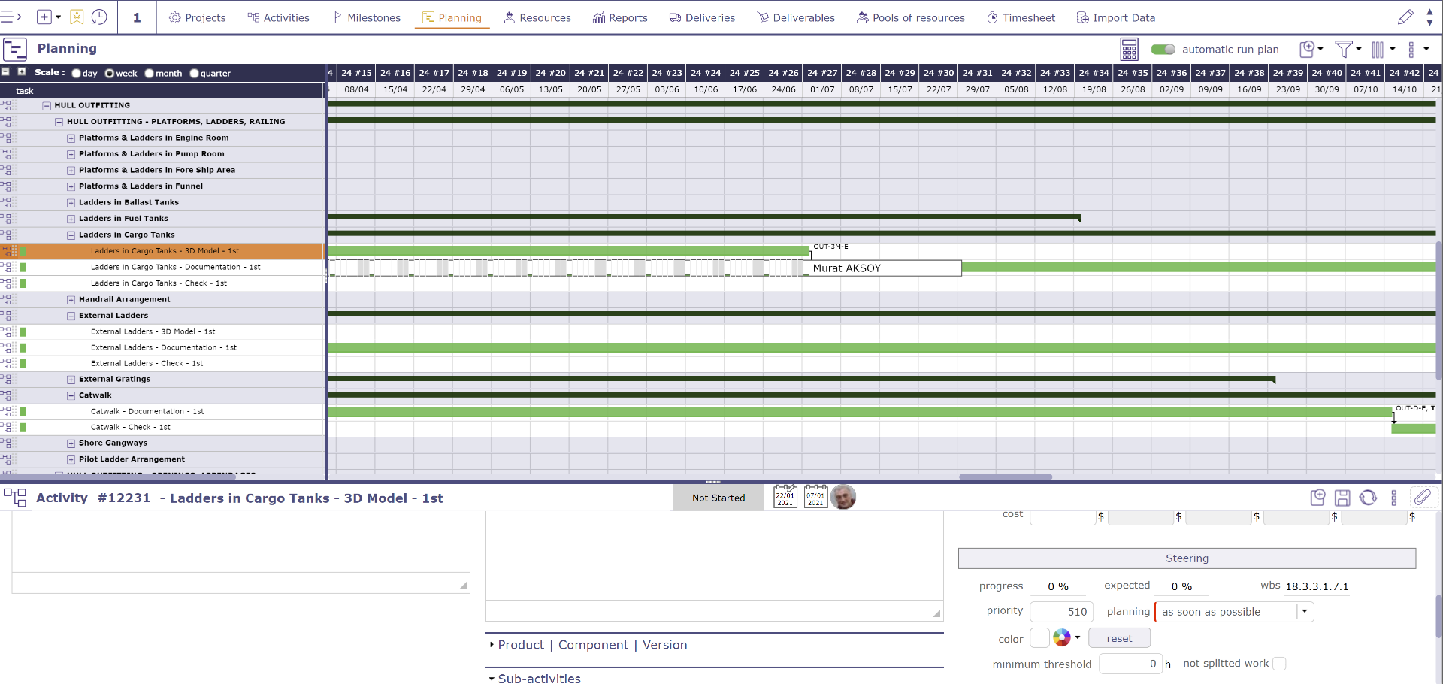Click the priority input field
Screen dimensions: 1443x684
tap(1060, 612)
